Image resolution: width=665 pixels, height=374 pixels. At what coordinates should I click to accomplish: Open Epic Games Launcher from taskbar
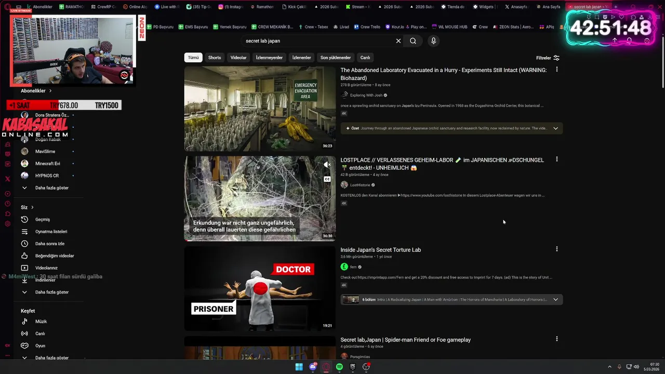pyautogui.click(x=353, y=367)
